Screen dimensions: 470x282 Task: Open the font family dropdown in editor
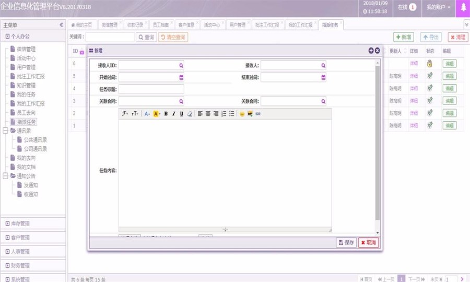click(125, 113)
